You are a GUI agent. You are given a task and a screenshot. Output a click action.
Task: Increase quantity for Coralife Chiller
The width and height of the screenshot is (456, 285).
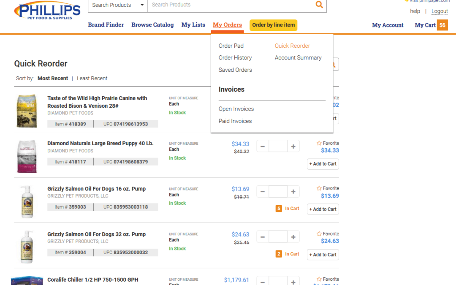(x=293, y=282)
